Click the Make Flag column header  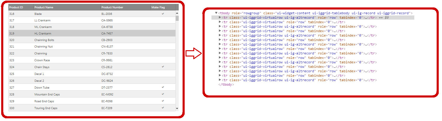coord(158,7)
